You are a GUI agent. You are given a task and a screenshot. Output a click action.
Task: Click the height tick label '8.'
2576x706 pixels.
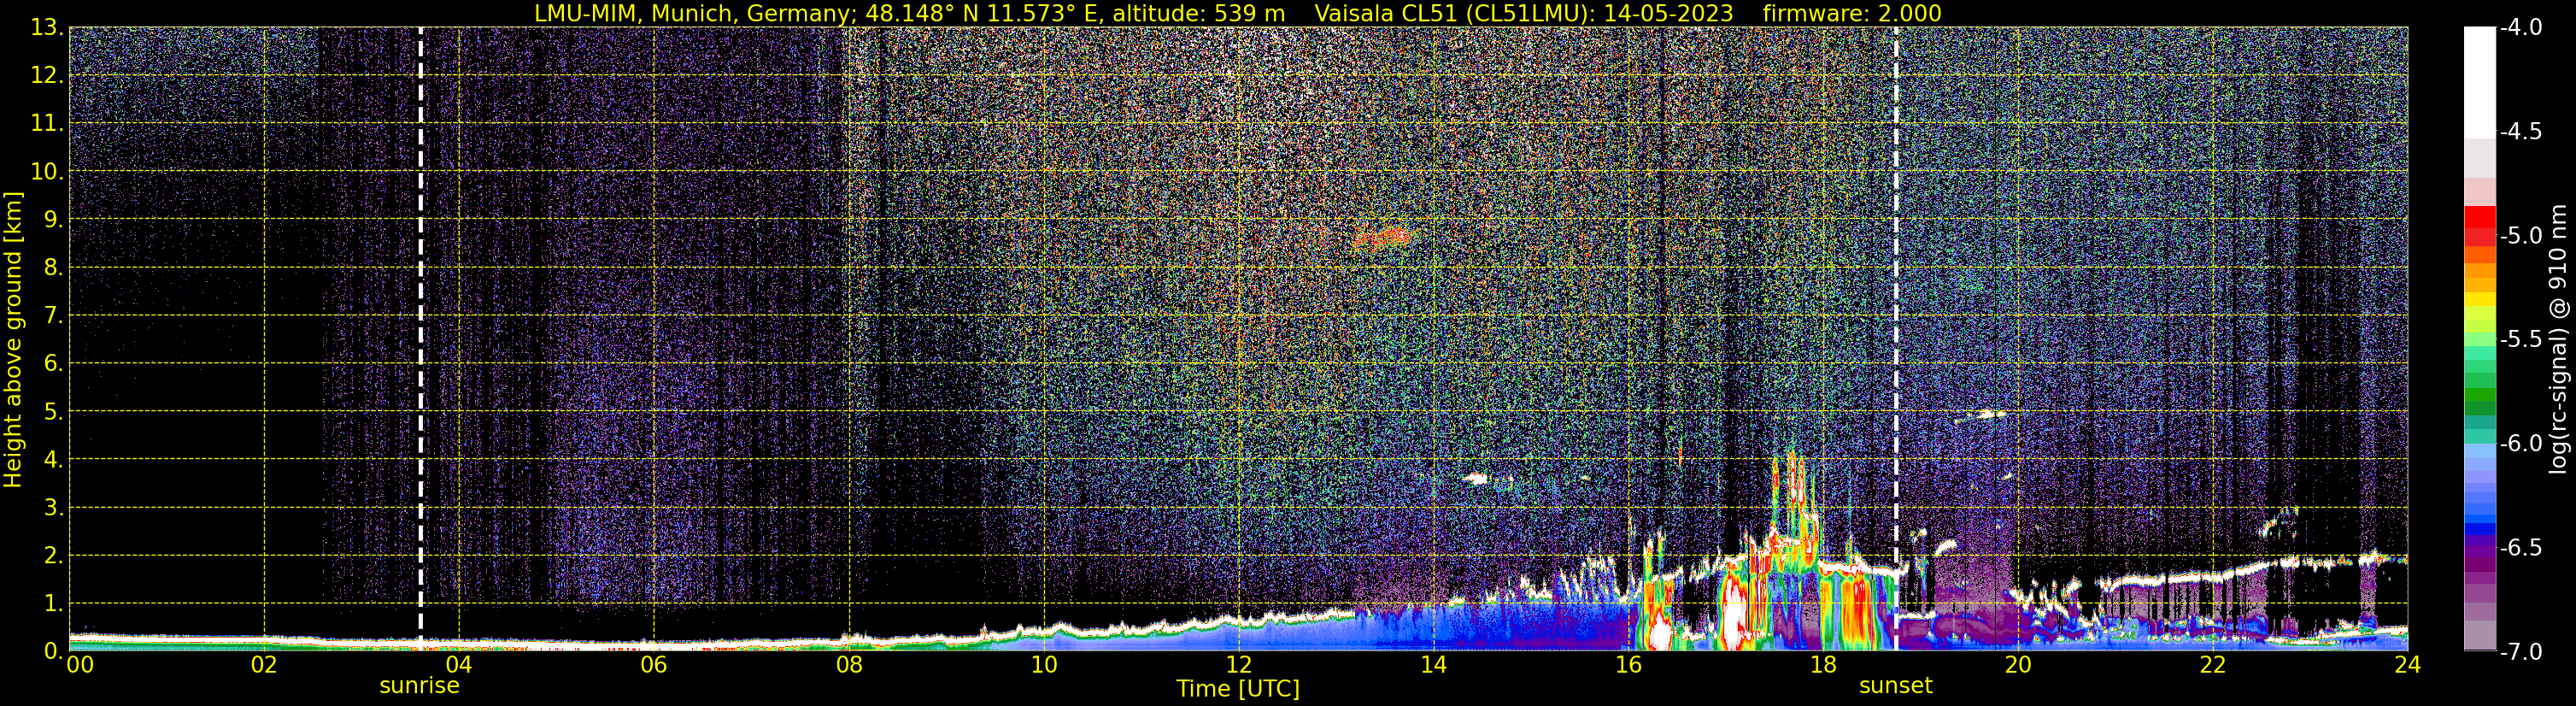coord(53,268)
